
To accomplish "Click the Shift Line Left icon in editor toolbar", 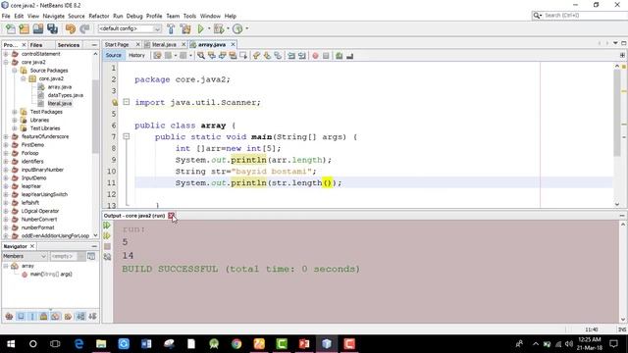I will [x=291, y=56].
